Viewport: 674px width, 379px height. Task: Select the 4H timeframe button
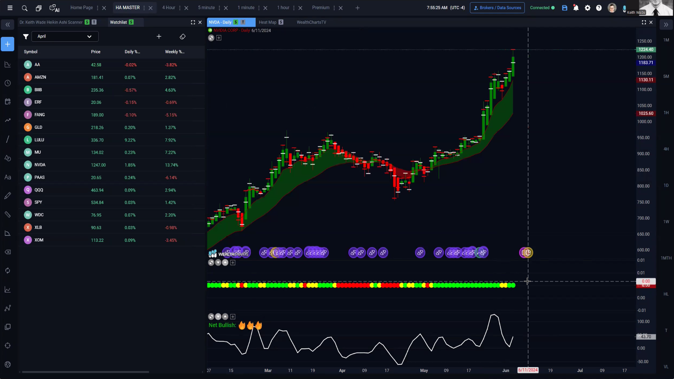[666, 149]
